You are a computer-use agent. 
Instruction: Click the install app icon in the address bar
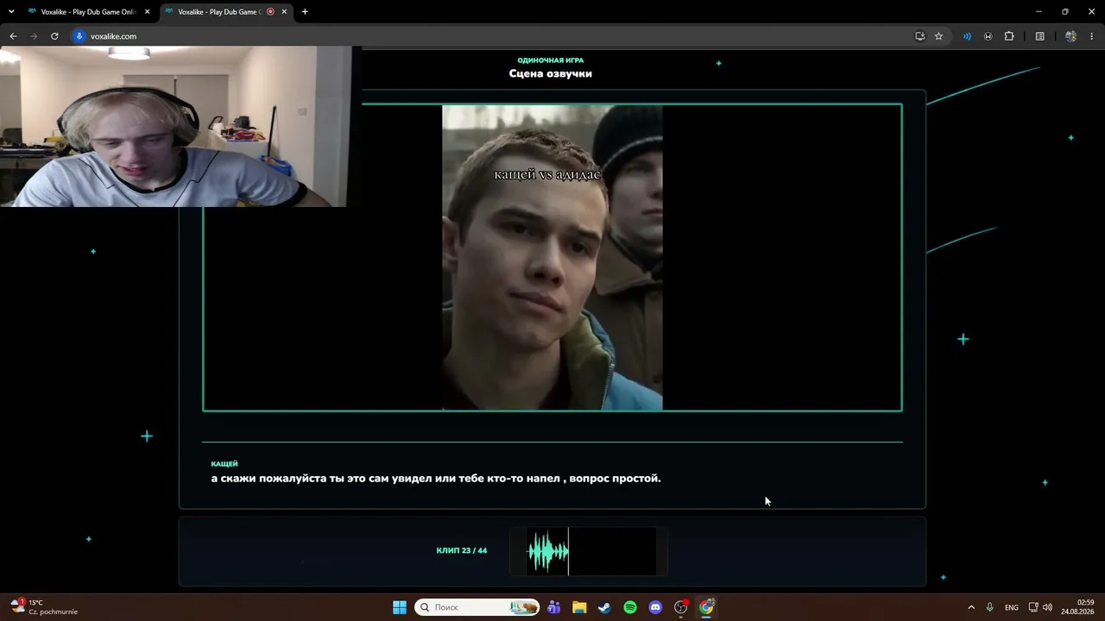919,36
